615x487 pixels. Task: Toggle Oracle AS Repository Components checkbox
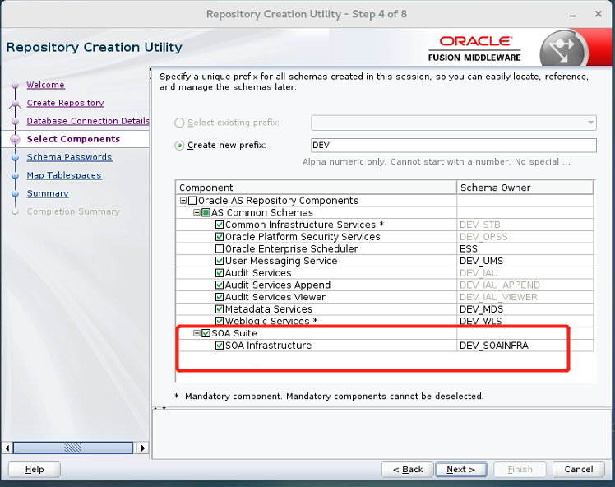tap(192, 201)
